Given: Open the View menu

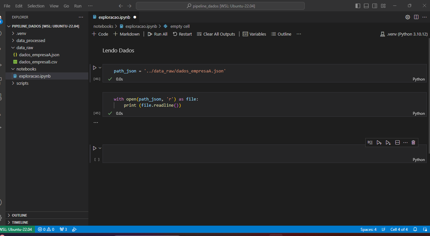Looking at the screenshot, I should (x=54, y=6).
